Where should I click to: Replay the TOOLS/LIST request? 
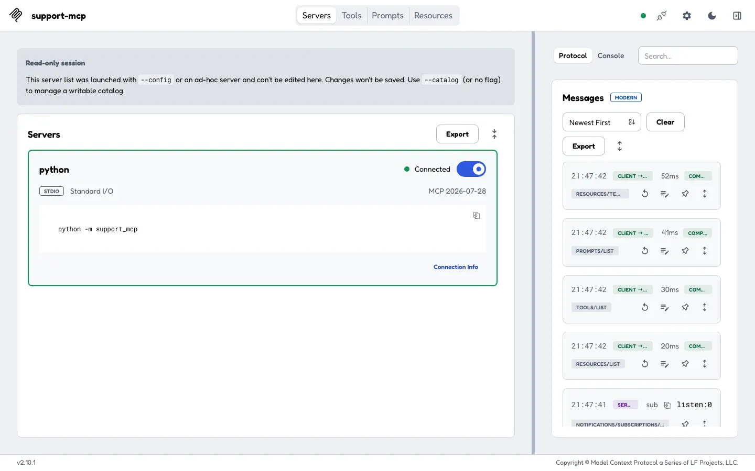[645, 307]
